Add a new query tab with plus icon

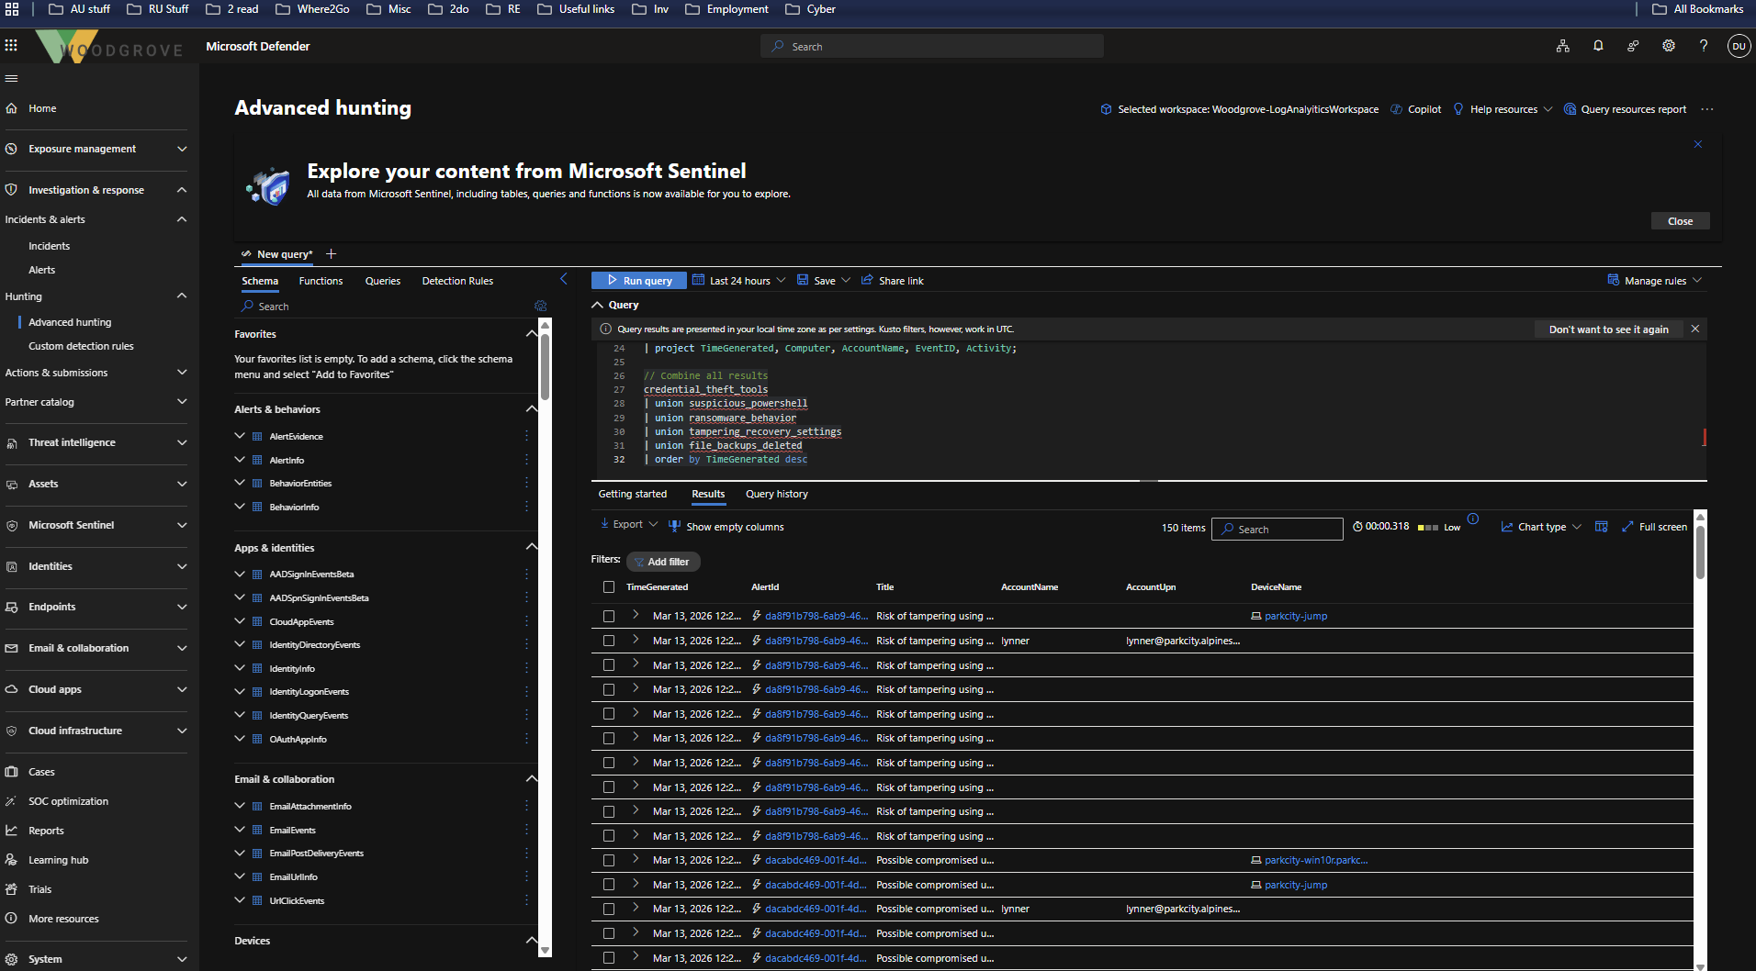pos(332,254)
